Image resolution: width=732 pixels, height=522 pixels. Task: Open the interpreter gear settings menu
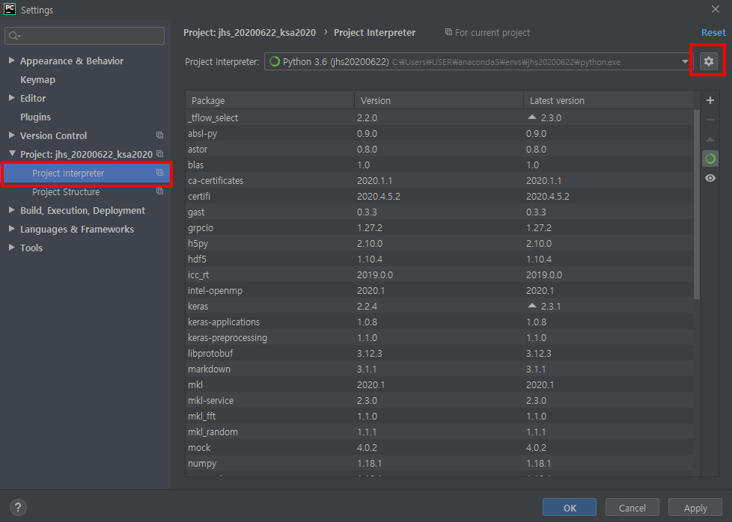pyautogui.click(x=708, y=61)
